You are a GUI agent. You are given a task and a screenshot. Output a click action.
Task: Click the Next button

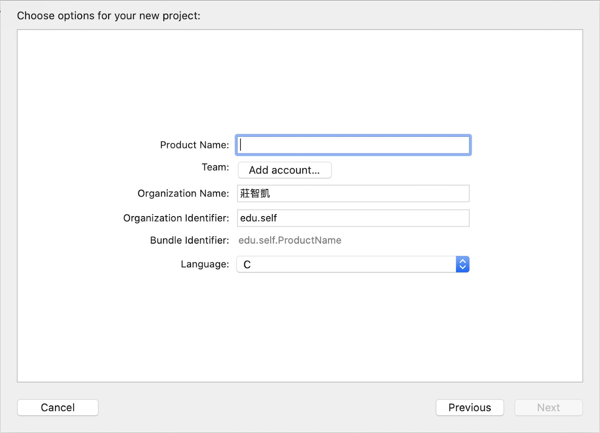coord(548,408)
